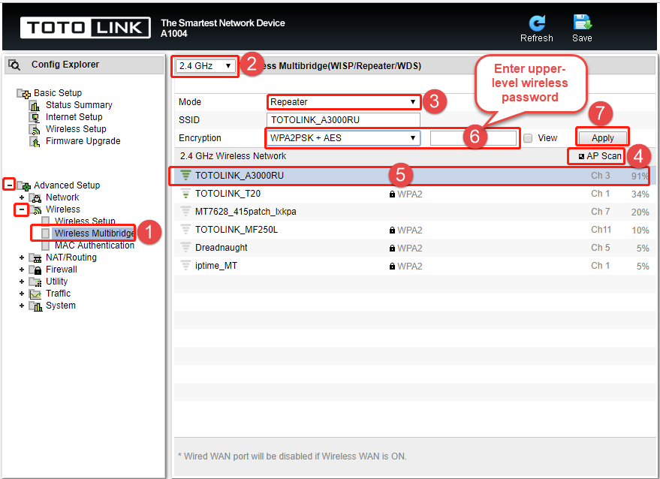Select Wireless Multibridge in the tree
Image resolution: width=660 pixels, height=479 pixels.
[95, 233]
